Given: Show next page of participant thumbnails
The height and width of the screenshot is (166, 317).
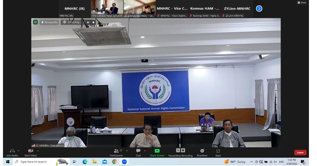Looking at the screenshot, I should pyautogui.click(x=259, y=9).
